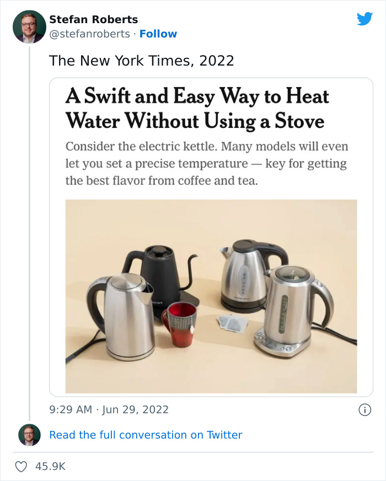
Task: Click the red mug in the photo
Action: click(x=179, y=323)
